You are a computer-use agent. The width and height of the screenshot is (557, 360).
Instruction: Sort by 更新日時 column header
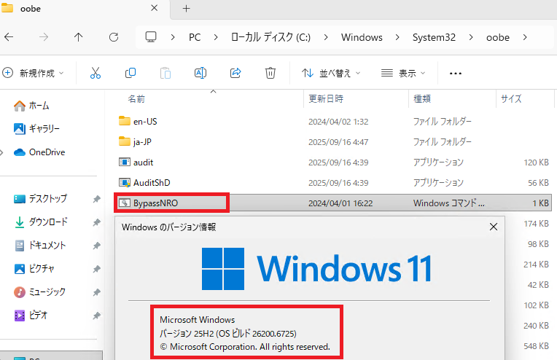point(326,98)
